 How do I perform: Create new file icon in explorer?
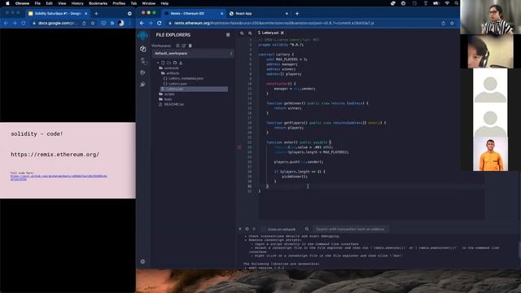click(163, 63)
